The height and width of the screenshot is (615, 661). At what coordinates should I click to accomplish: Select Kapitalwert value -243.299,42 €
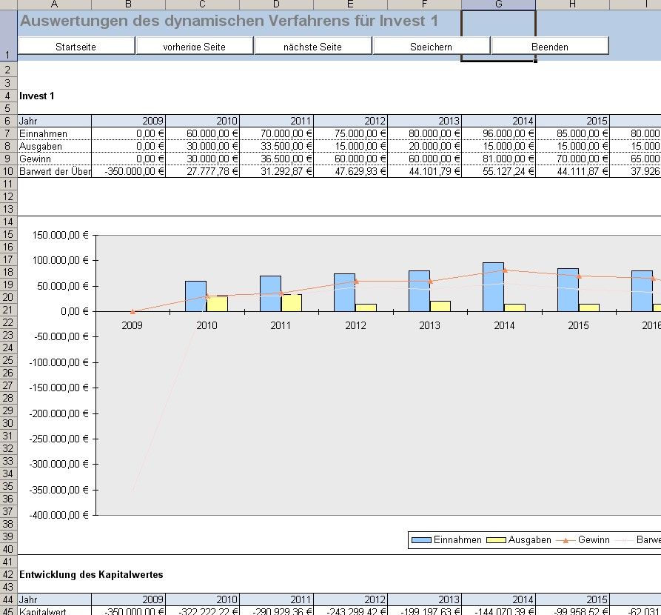350,611
